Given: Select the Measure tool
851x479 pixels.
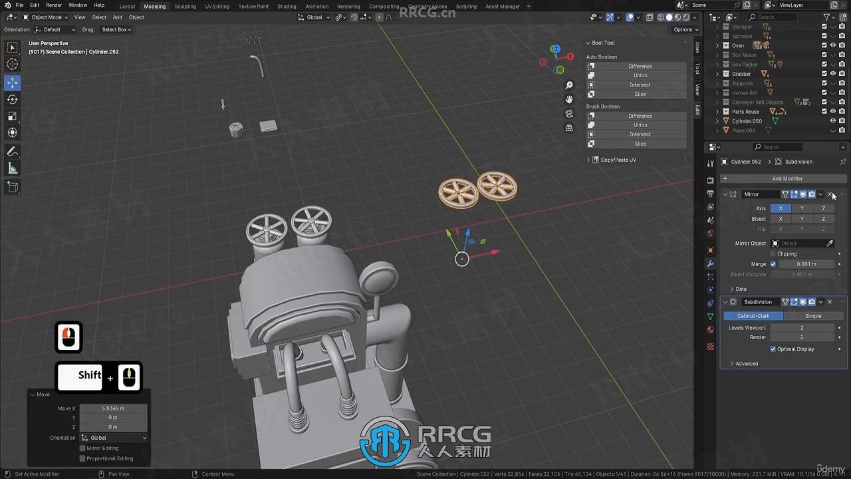Looking at the screenshot, I should pyautogui.click(x=13, y=169).
